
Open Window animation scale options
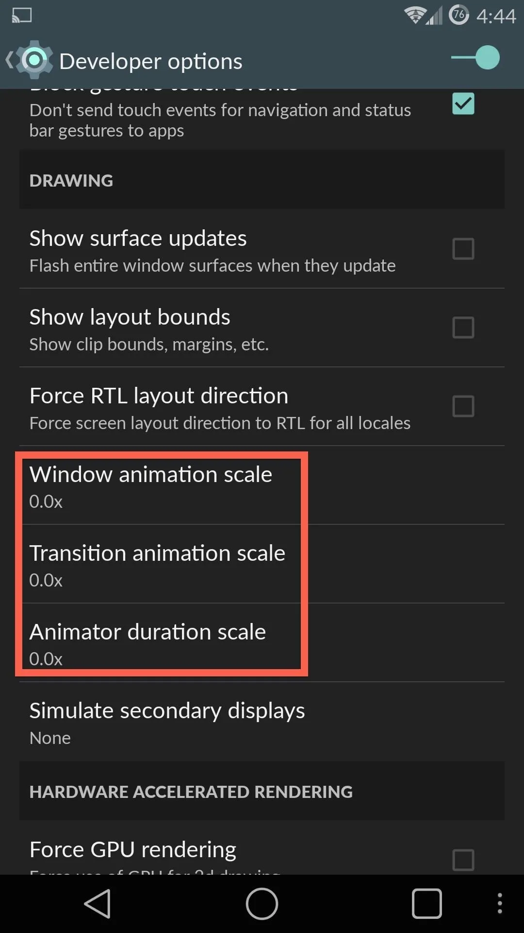pyautogui.click(x=262, y=485)
